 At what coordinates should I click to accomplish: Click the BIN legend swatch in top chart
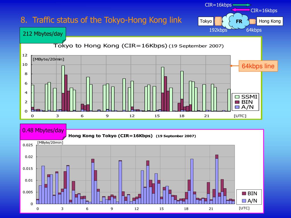[x=237, y=102]
